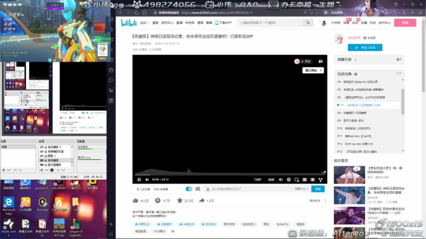Toggle the danmaku display switch

click(x=189, y=189)
